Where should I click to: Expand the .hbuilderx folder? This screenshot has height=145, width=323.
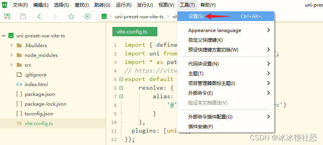click(11, 45)
